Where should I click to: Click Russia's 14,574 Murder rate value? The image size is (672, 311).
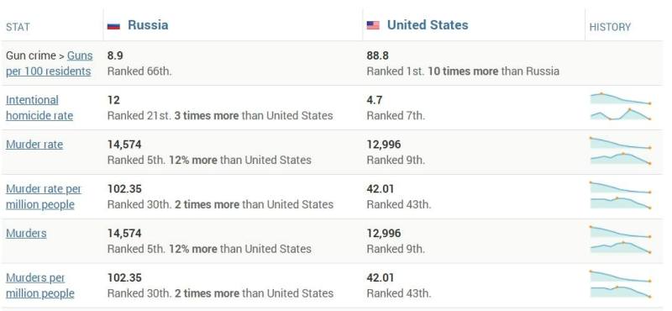coord(124,145)
